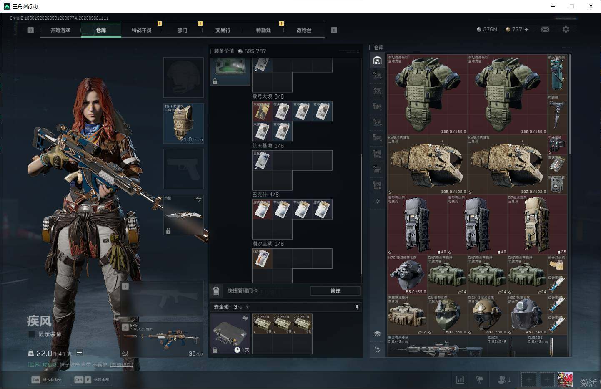Viewport: 601px width, 389px height.
Task: Click the equipped TG-H armor slot
Action: click(183, 123)
